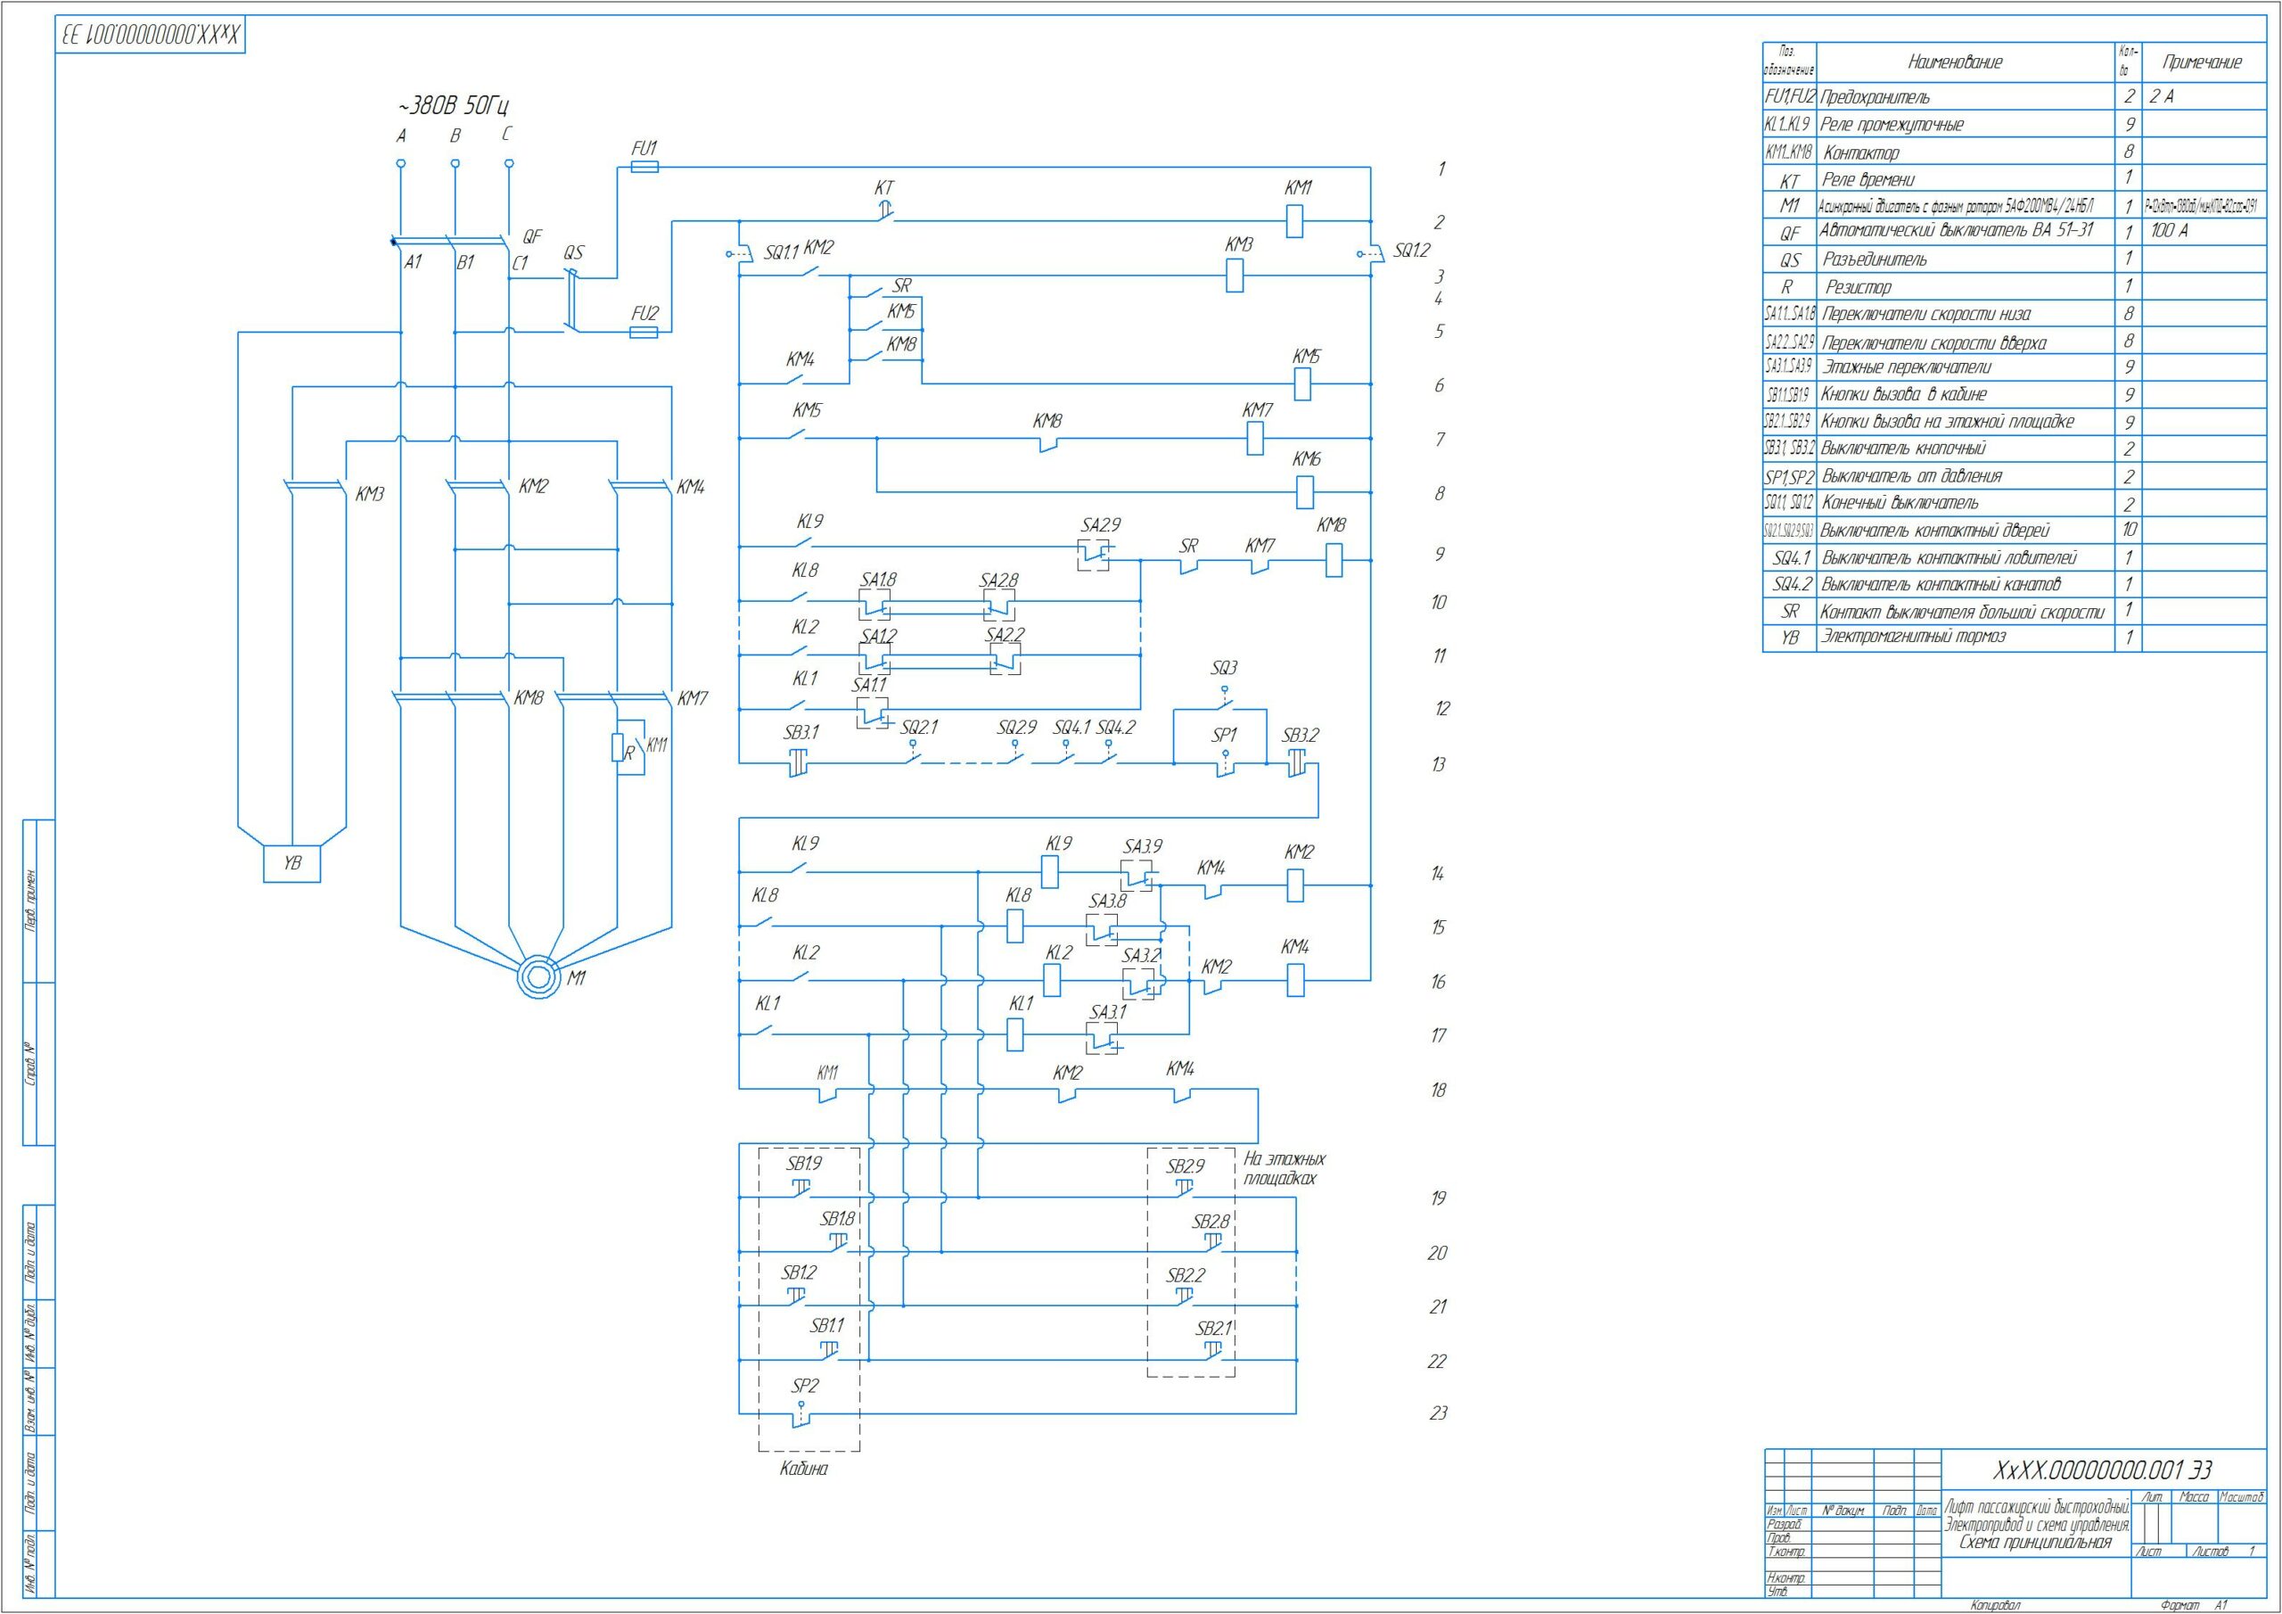Click the SA2.8 switch label

click(999, 580)
